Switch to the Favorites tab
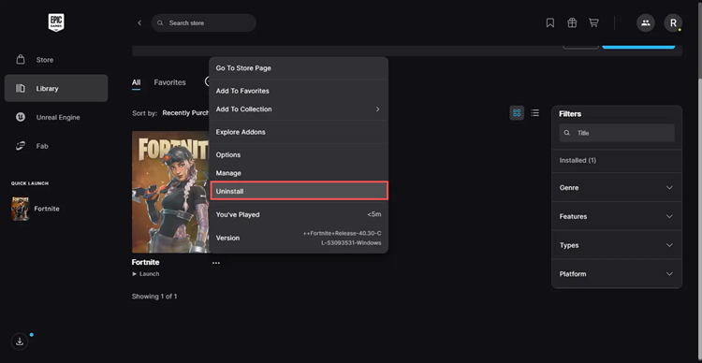This screenshot has width=702, height=363. click(169, 82)
